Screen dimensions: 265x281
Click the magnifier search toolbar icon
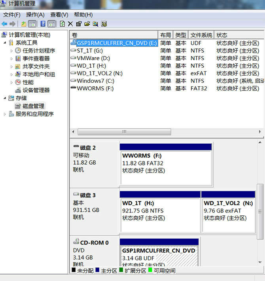[x=95, y=24]
